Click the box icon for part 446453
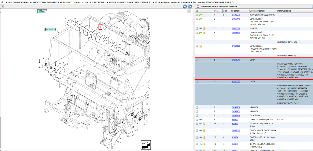 point(204,124)
